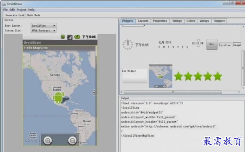Click the Hello MapView title bar
Image resolution: width=245 pixels, height=152 pixels.
pos(59,48)
